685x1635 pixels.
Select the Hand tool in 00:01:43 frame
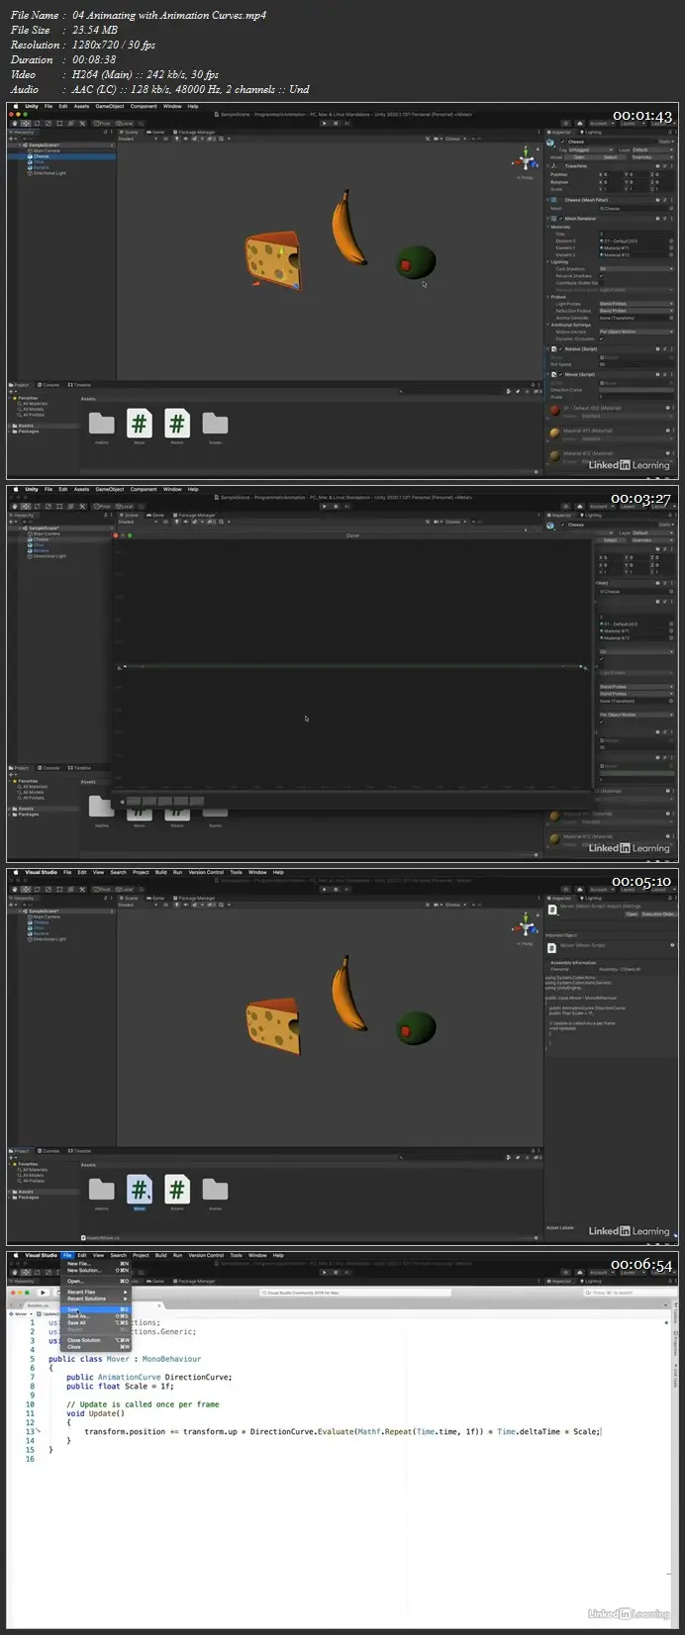tap(14, 123)
